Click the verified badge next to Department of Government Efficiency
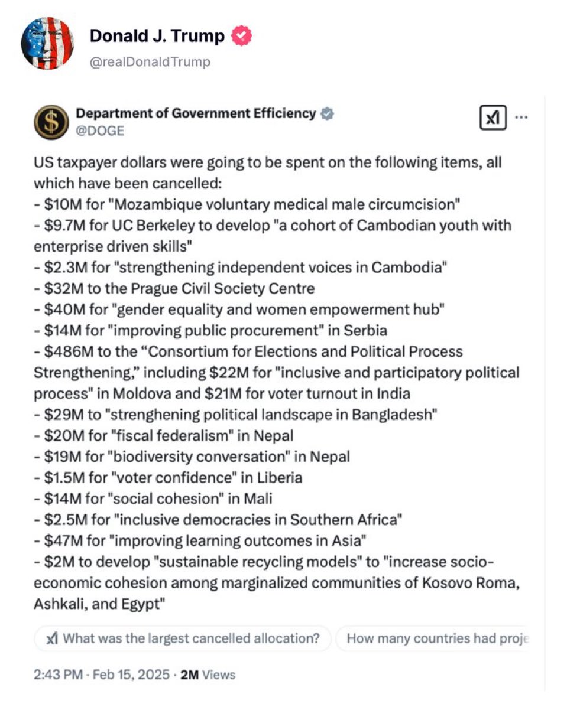 coord(326,113)
